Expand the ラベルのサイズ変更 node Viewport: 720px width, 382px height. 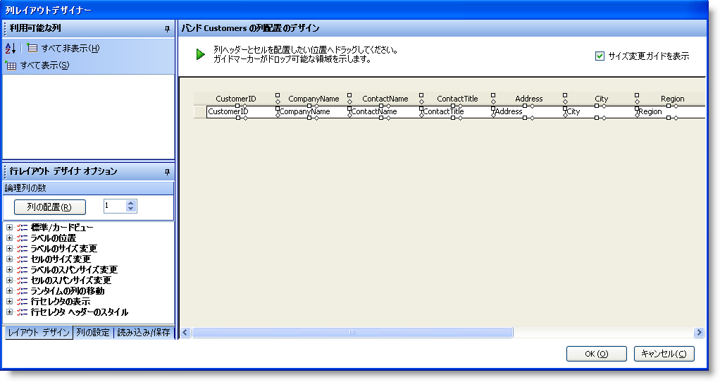tap(9, 248)
